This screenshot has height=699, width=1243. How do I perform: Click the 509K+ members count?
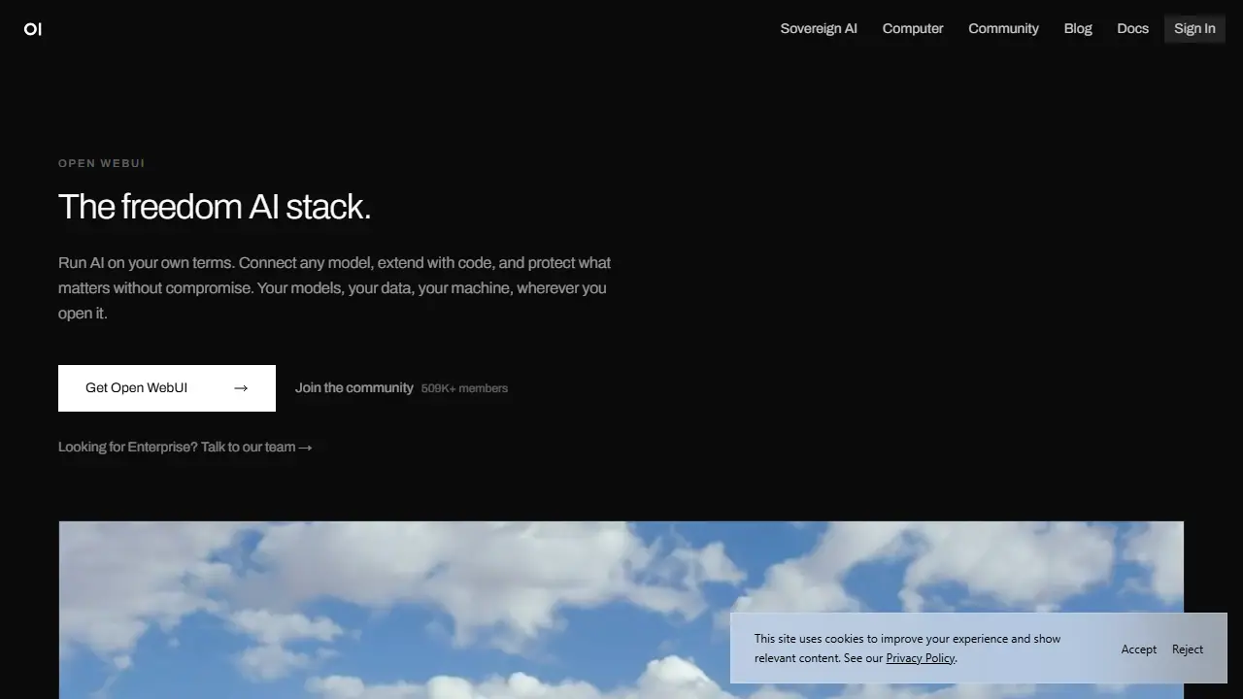tap(464, 388)
